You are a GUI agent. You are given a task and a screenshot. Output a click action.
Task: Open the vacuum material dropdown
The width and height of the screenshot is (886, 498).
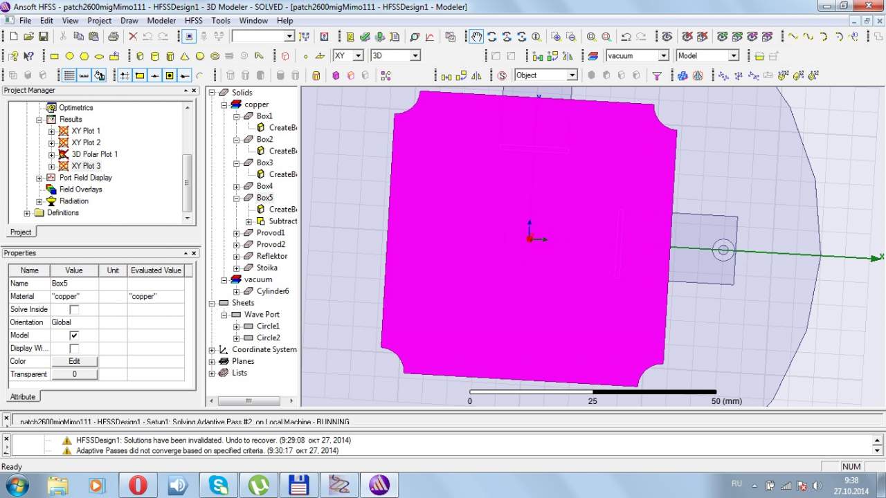(663, 56)
